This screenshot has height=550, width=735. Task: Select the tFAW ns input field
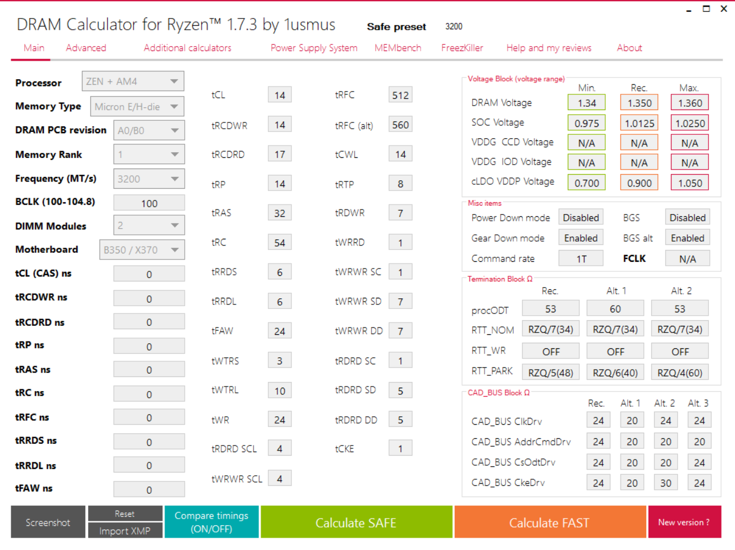[x=149, y=489]
